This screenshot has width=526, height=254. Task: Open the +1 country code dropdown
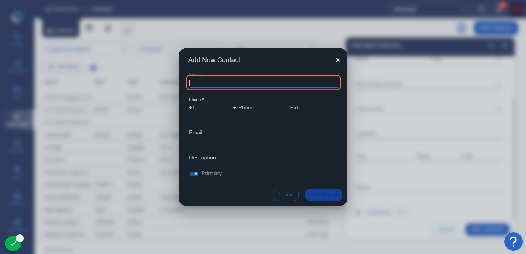[x=213, y=108]
